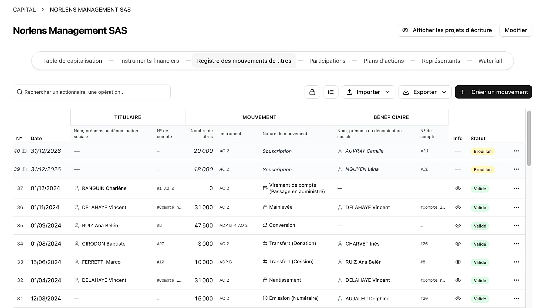Viewport: 540px width, 308px height.
Task: Open three-dot menu for movement 36
Action: (516, 207)
